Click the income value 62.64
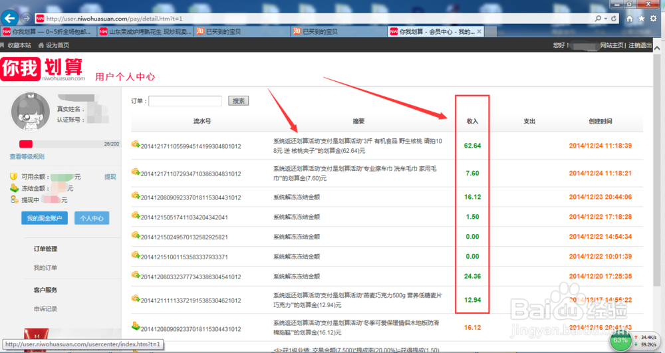This screenshot has width=665, height=353. 472,146
